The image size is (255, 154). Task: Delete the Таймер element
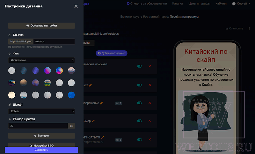149,121
